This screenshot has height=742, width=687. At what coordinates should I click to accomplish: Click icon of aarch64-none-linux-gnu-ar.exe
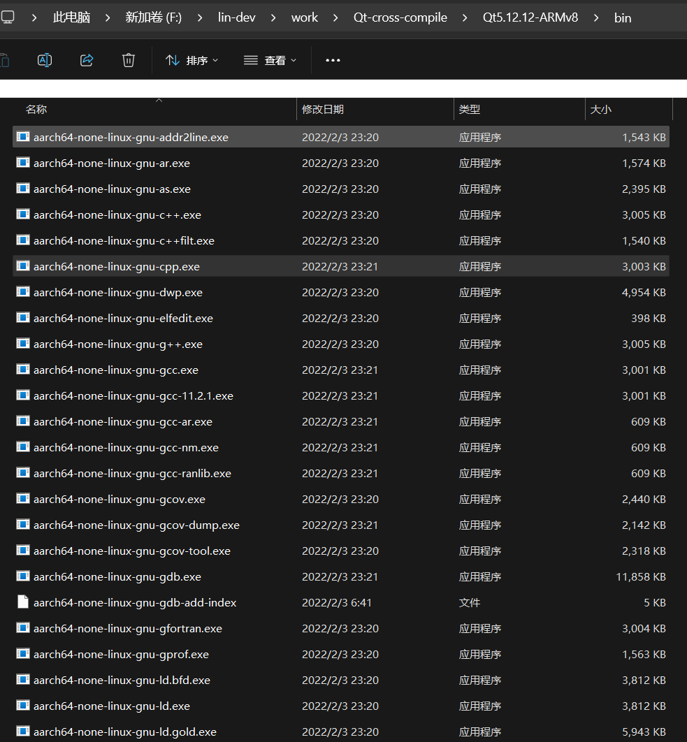(x=23, y=163)
